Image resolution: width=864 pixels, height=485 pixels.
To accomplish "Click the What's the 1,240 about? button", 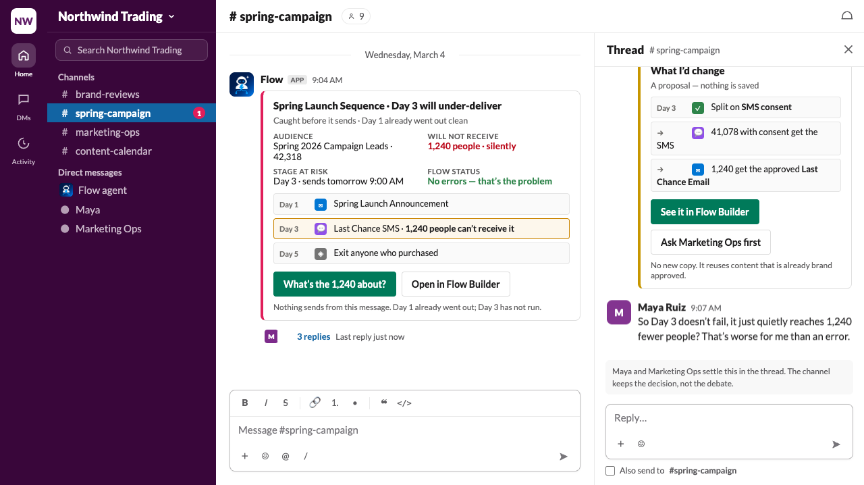I will pos(335,284).
